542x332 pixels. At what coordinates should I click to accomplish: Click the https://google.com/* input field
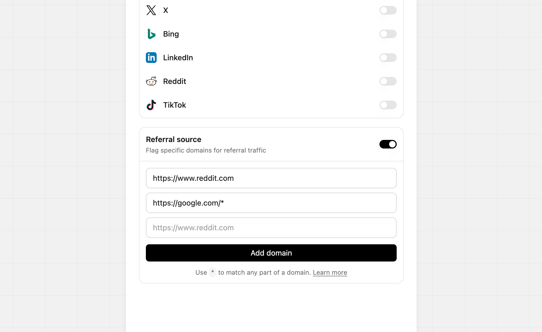click(271, 203)
